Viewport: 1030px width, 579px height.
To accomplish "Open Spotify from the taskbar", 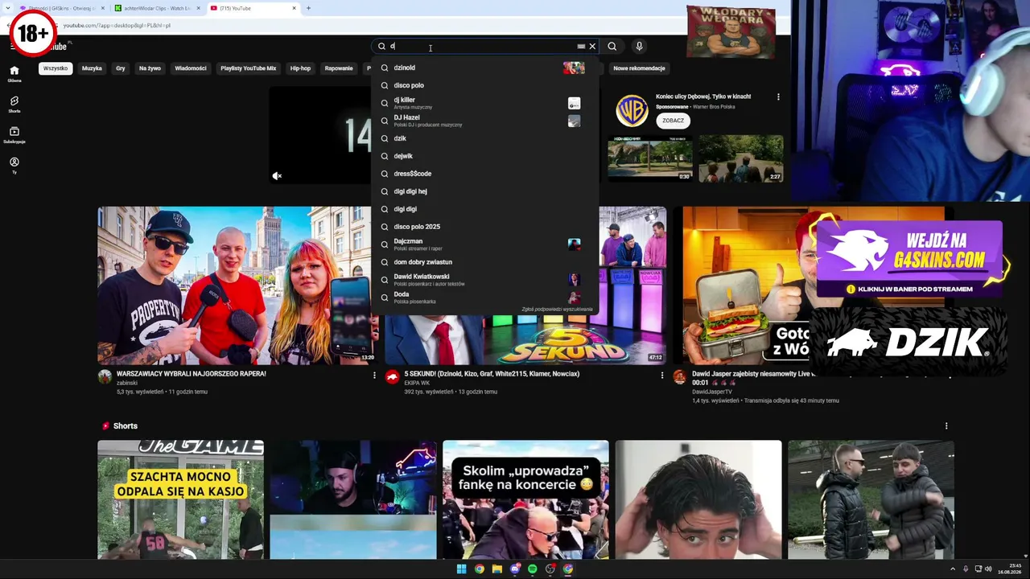I will coord(533,569).
